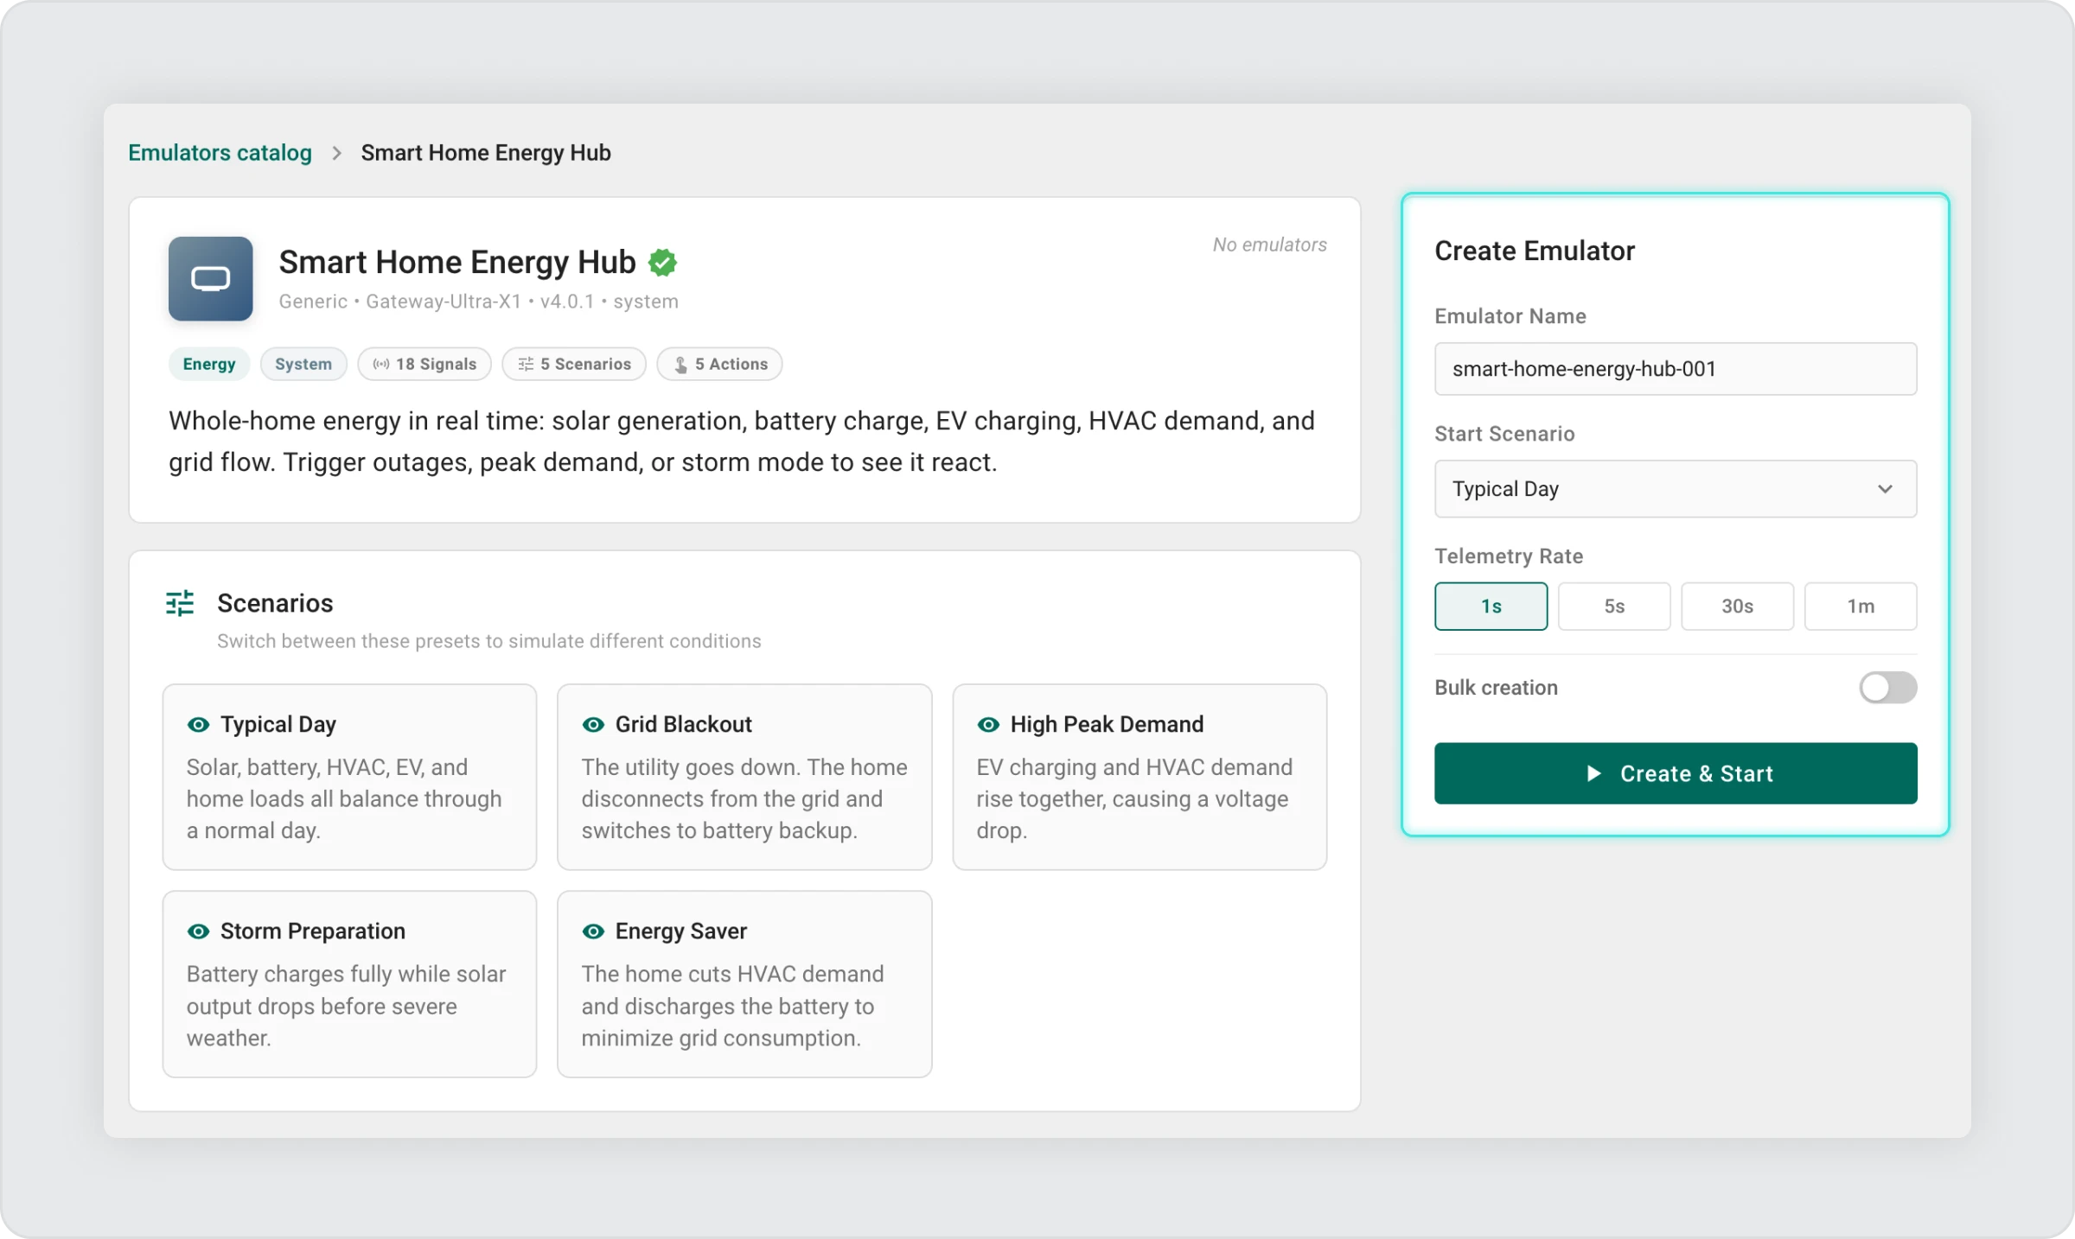Click the 5 Actions badge
This screenshot has width=2075, height=1239.
pos(719,364)
